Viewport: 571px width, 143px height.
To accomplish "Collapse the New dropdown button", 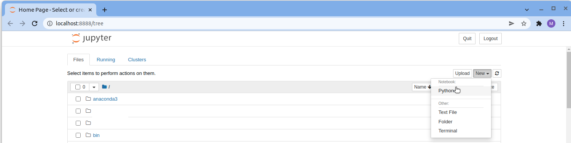I will point(482,73).
